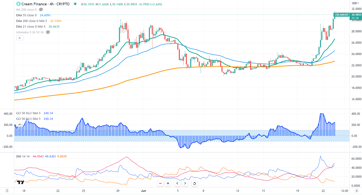The width and height of the screenshot is (362, 195).
Task: Open the USD currency dropdown
Action: 355,3
